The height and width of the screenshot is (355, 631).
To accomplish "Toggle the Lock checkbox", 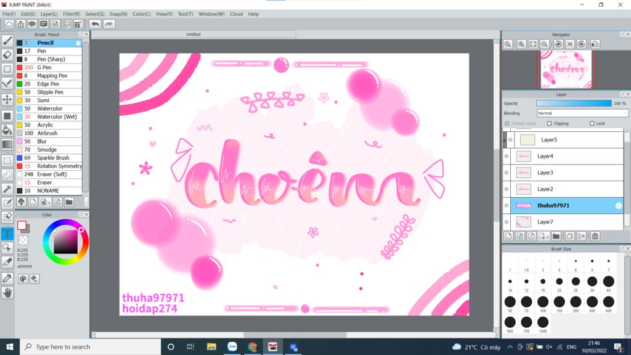I will click(592, 123).
